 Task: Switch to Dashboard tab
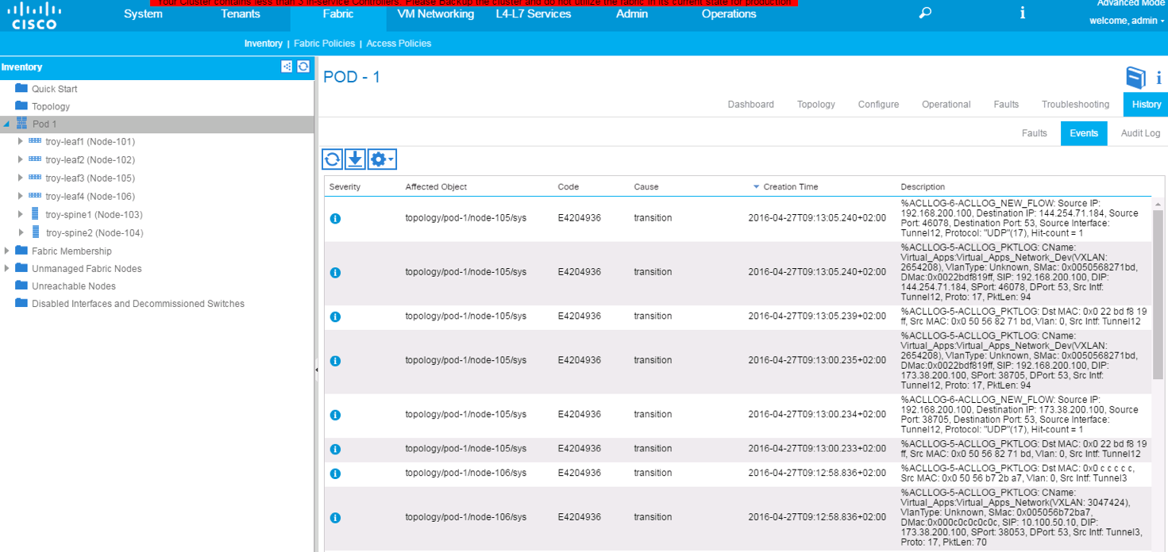[x=750, y=105]
